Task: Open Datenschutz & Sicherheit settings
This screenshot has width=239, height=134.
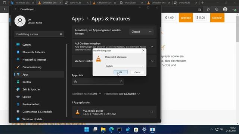Action: coord(39,112)
